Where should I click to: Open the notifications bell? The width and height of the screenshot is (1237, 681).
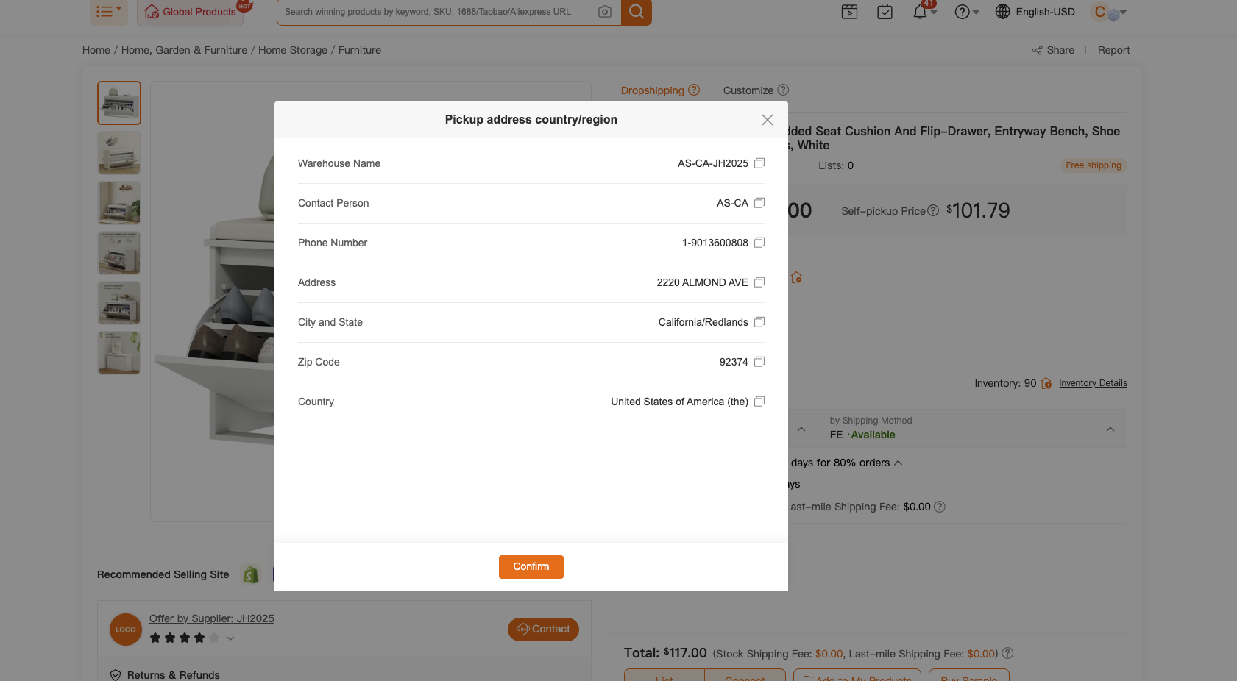click(x=920, y=12)
